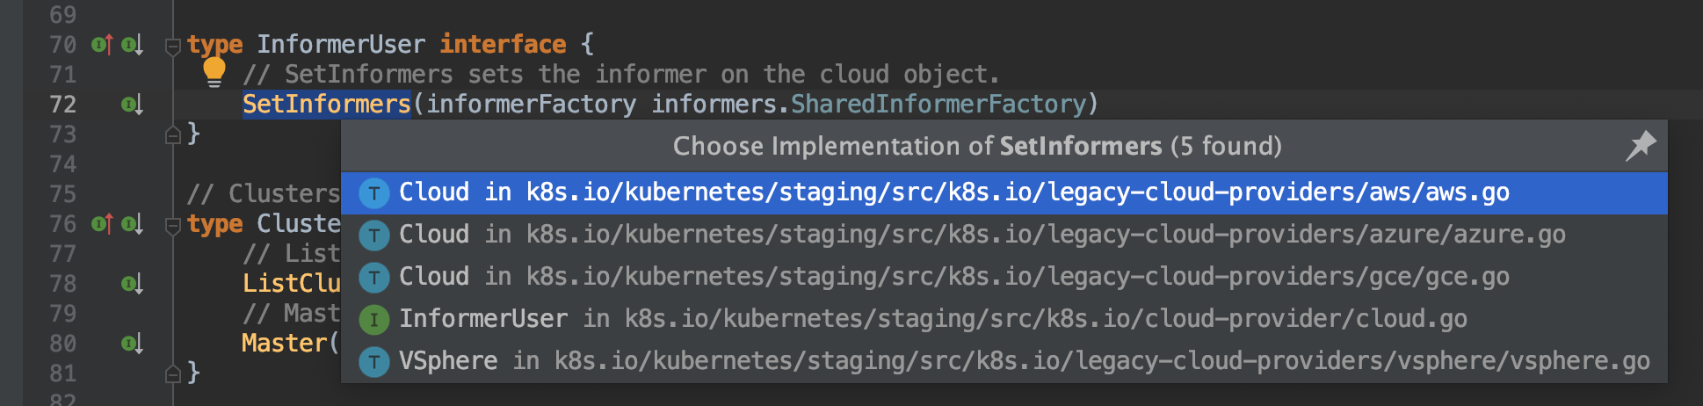
Task: Click the implemented-by gutter icon on line 78
Action: pos(132,284)
